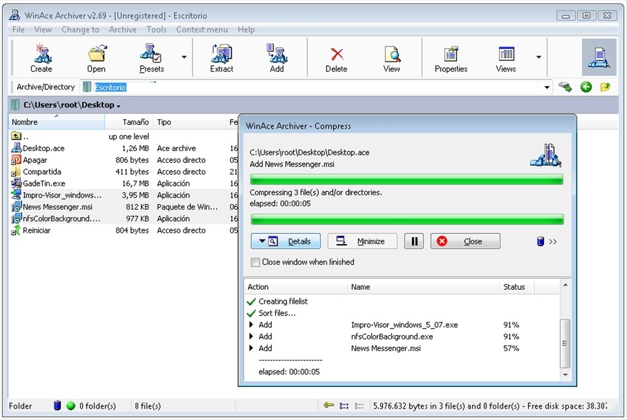
Task: Click the Presets toolbar icon
Action: click(x=151, y=54)
